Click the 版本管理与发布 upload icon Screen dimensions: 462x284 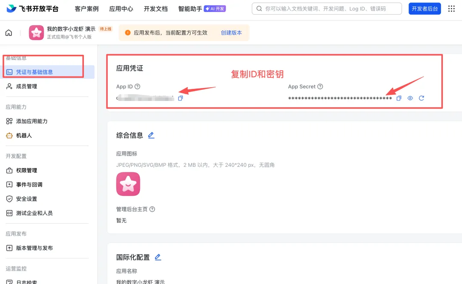(x=9, y=248)
